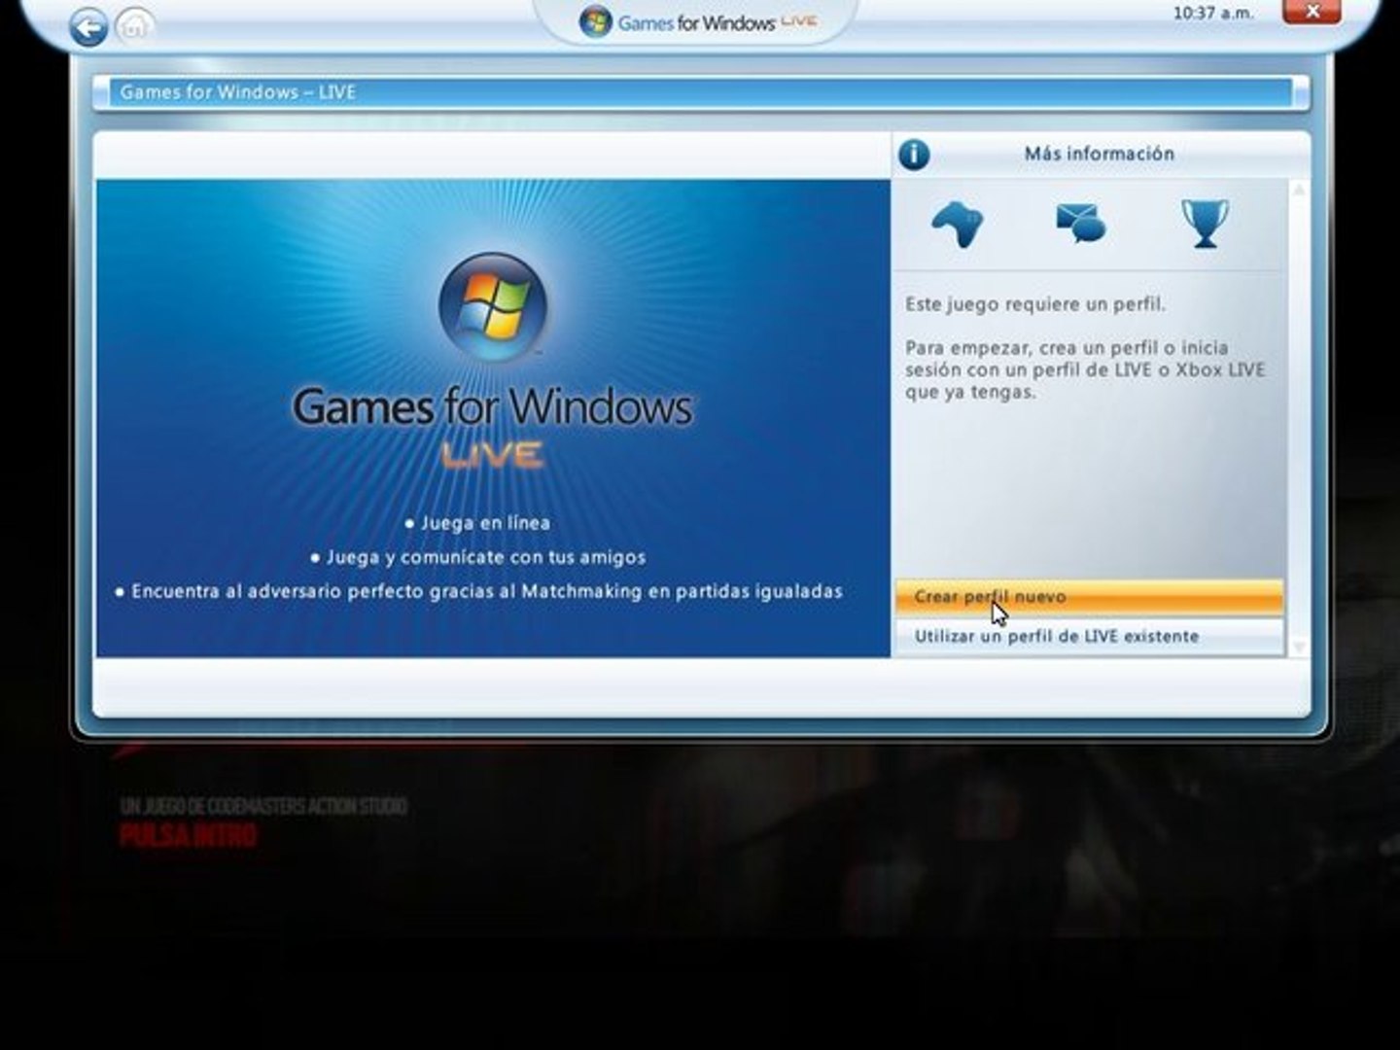The image size is (1400, 1050).
Task: Click the Más información header
Action: [x=1100, y=154]
